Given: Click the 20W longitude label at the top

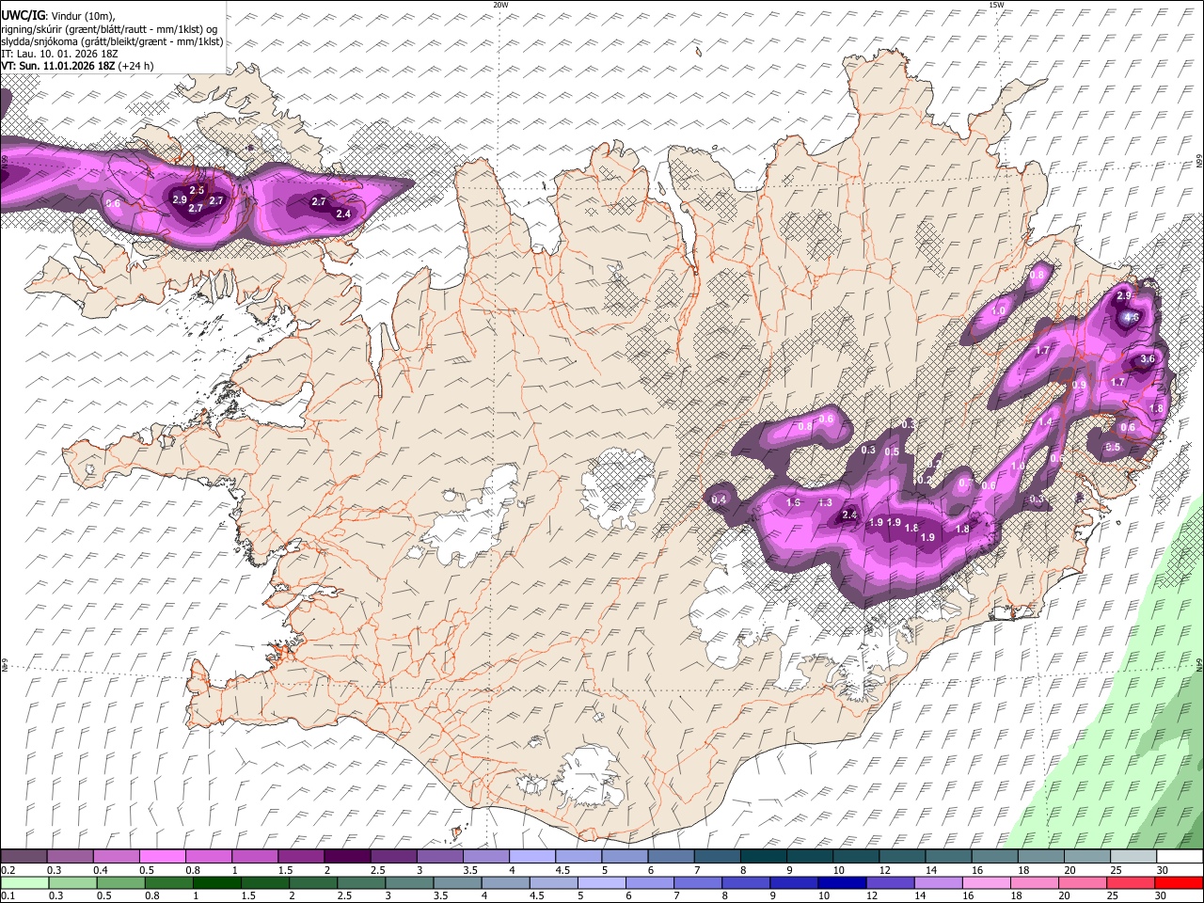Looking at the screenshot, I should tap(500, 5).
